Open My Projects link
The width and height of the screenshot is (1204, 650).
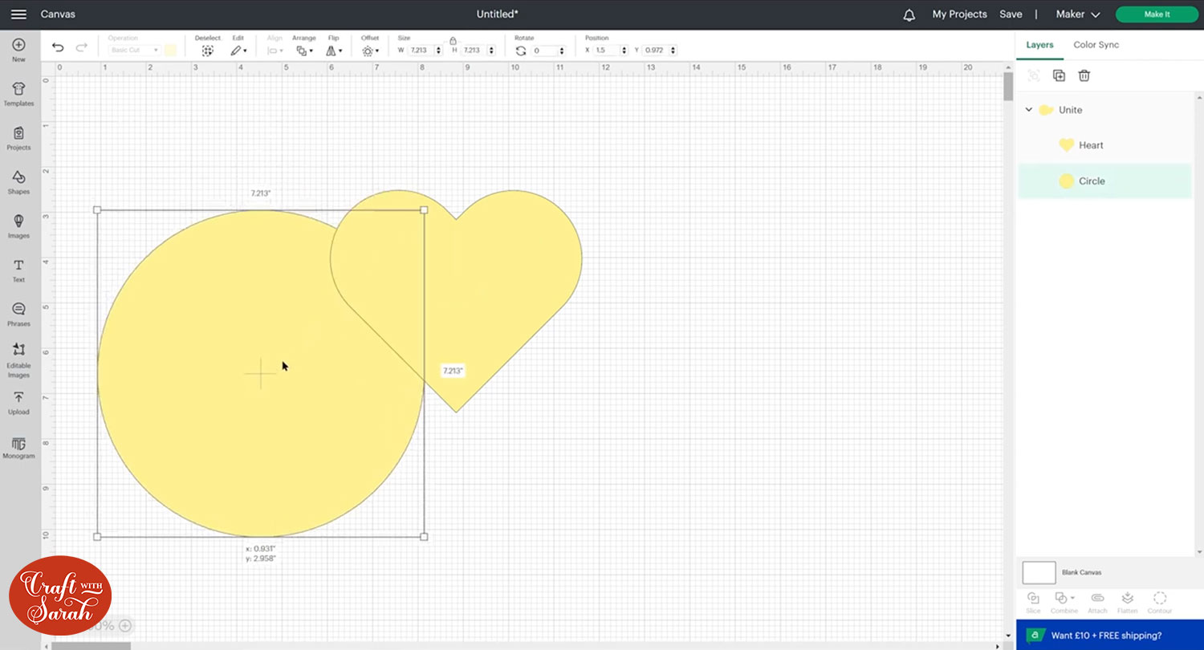click(x=959, y=14)
